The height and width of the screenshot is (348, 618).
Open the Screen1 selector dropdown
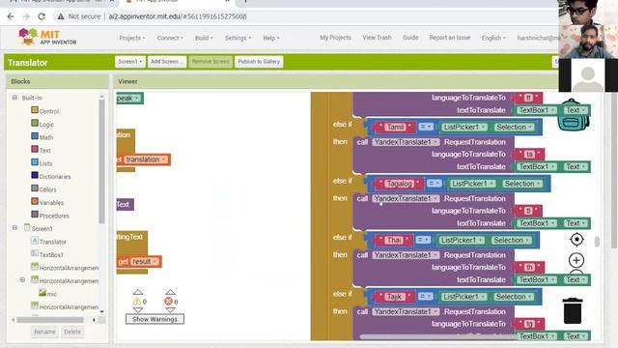[x=129, y=62]
